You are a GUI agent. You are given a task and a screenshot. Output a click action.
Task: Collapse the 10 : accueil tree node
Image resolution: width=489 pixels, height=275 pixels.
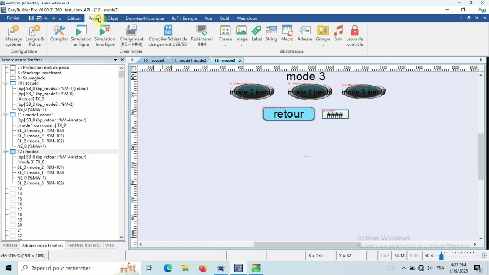click(6, 83)
